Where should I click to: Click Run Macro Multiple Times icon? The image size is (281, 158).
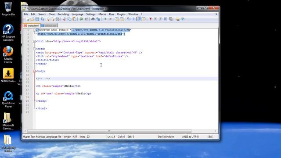click(166, 19)
